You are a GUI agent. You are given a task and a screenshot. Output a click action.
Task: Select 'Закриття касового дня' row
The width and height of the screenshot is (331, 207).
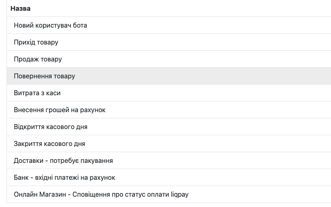pos(50,144)
